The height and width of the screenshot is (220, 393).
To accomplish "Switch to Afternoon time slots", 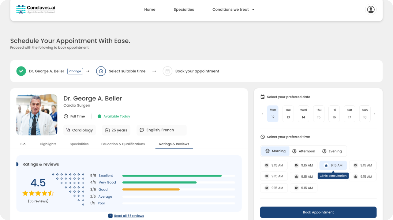I will pyautogui.click(x=304, y=151).
